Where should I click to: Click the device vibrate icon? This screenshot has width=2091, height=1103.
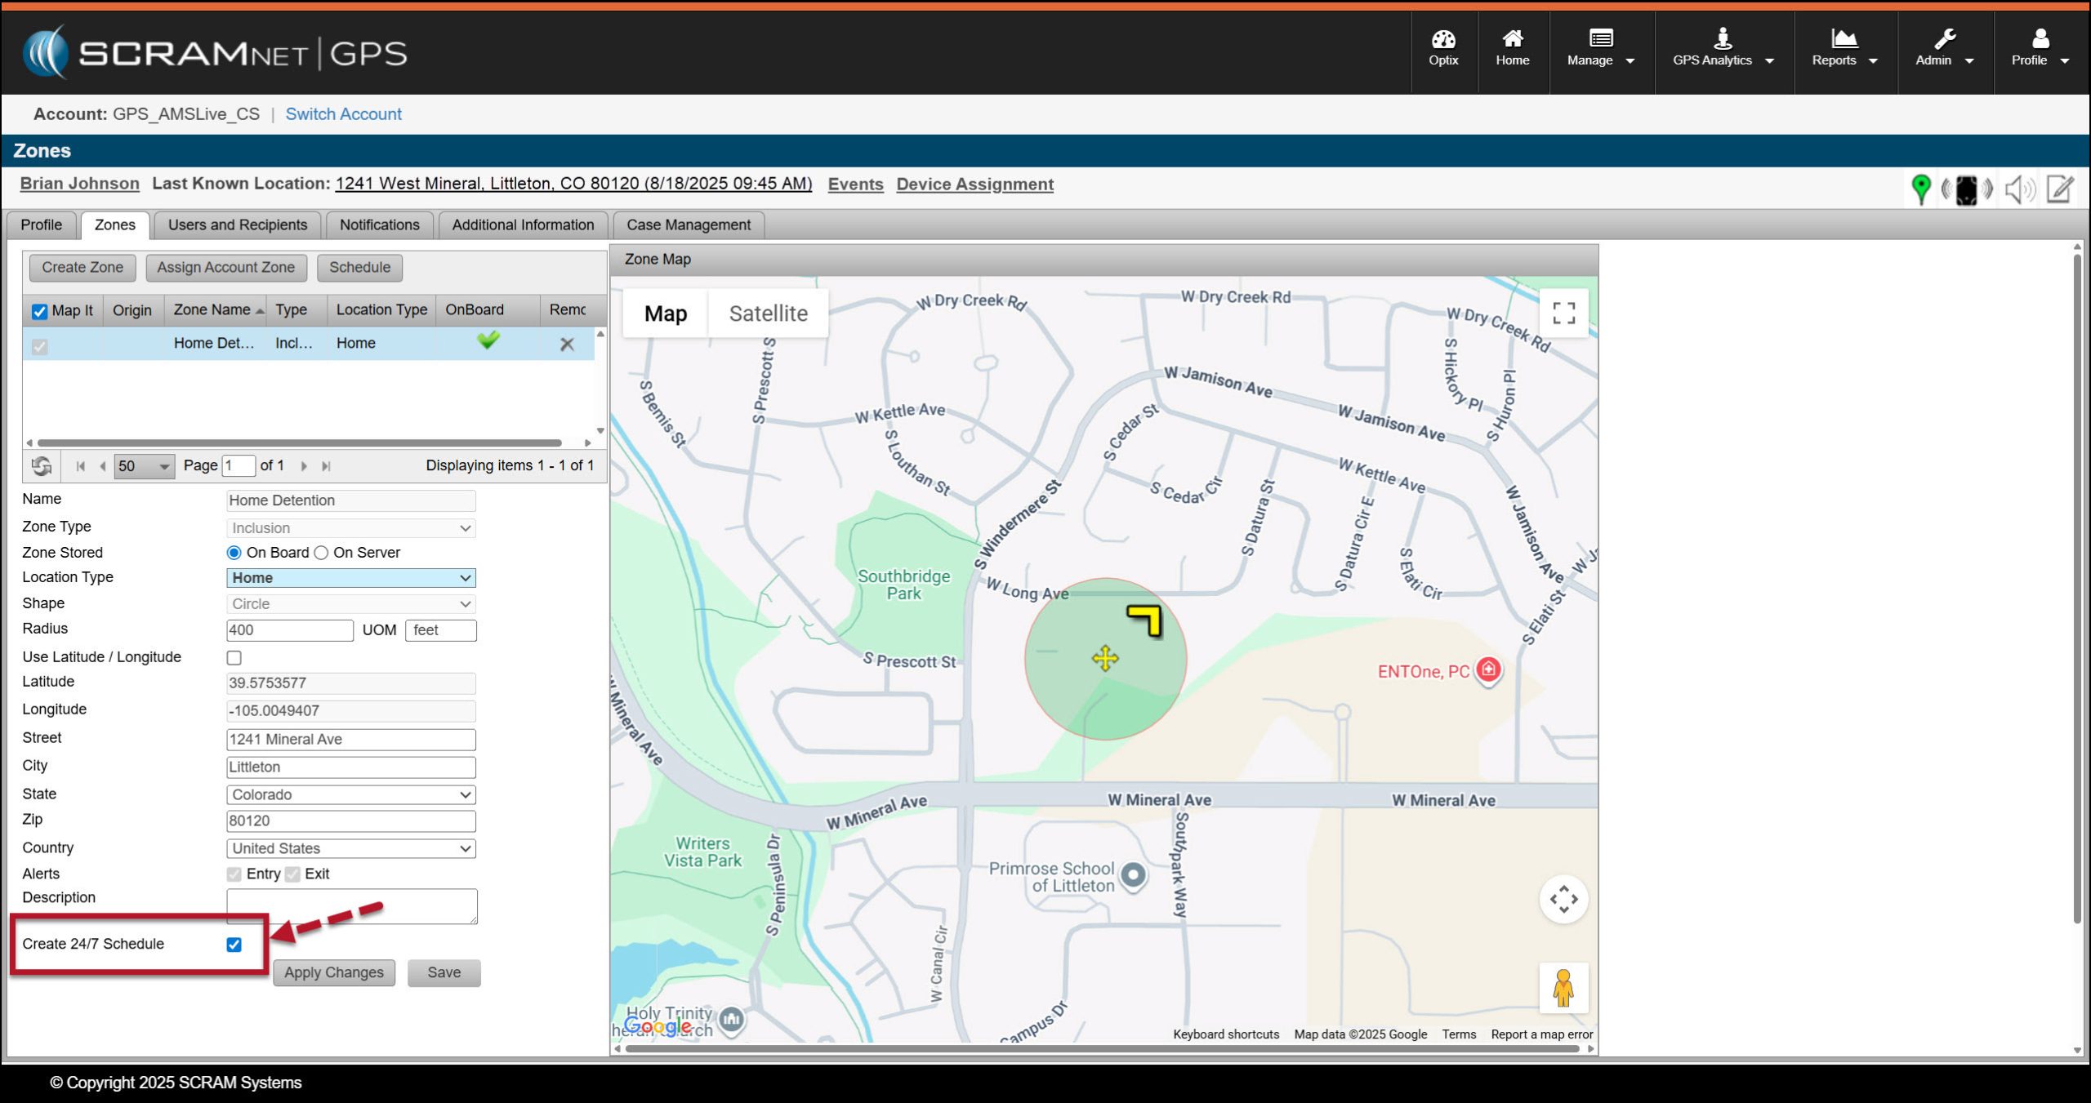(x=1967, y=189)
